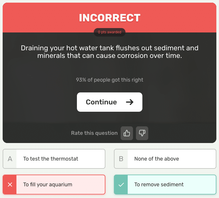The height and width of the screenshot is (198, 219).
Task: Click the red header banner background
Action: pos(35,18)
